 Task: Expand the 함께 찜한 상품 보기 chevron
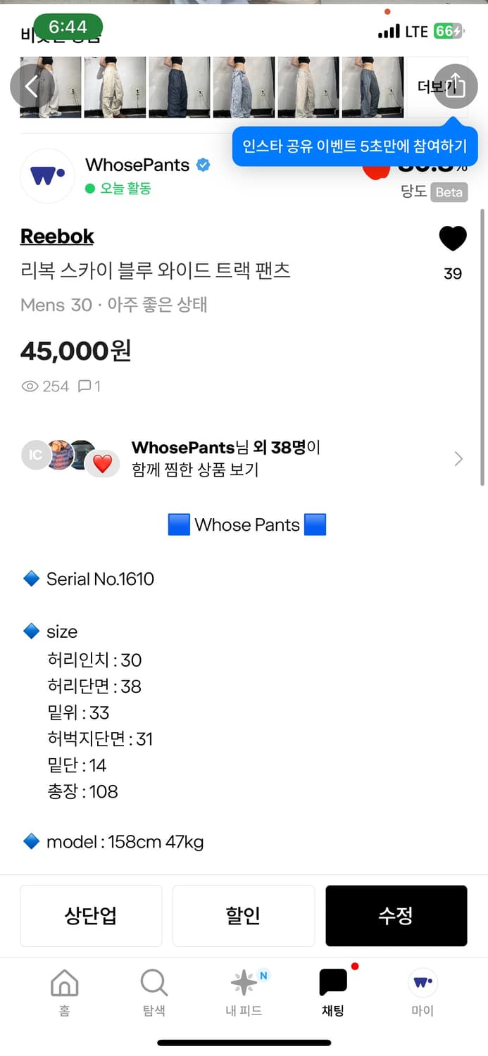[458, 459]
